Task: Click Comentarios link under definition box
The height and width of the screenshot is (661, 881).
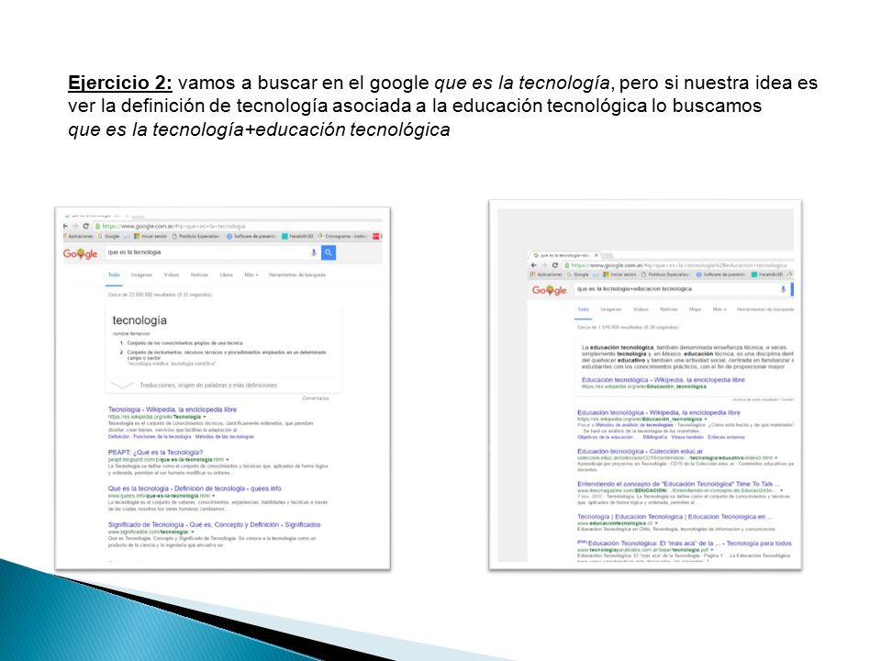Action: point(316,398)
